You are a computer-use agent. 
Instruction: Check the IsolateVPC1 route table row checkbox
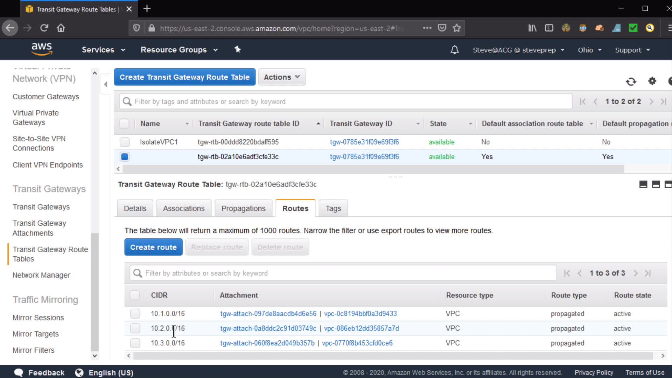point(124,142)
